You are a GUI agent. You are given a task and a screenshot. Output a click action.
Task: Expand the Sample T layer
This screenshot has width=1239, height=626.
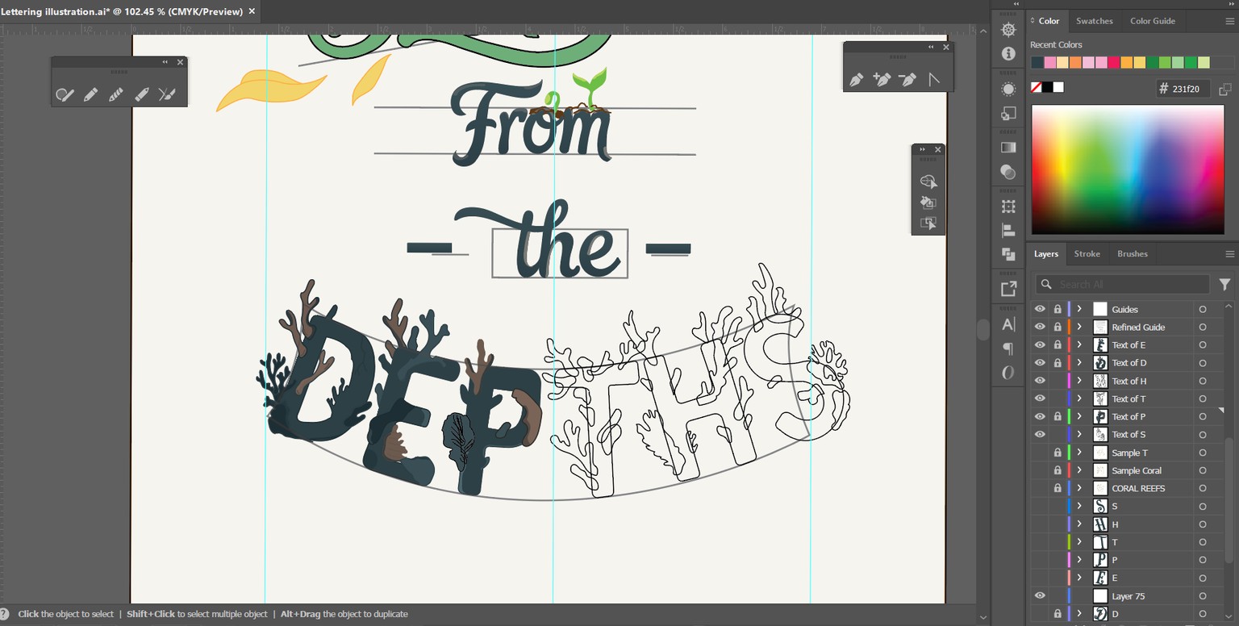pyautogui.click(x=1079, y=453)
